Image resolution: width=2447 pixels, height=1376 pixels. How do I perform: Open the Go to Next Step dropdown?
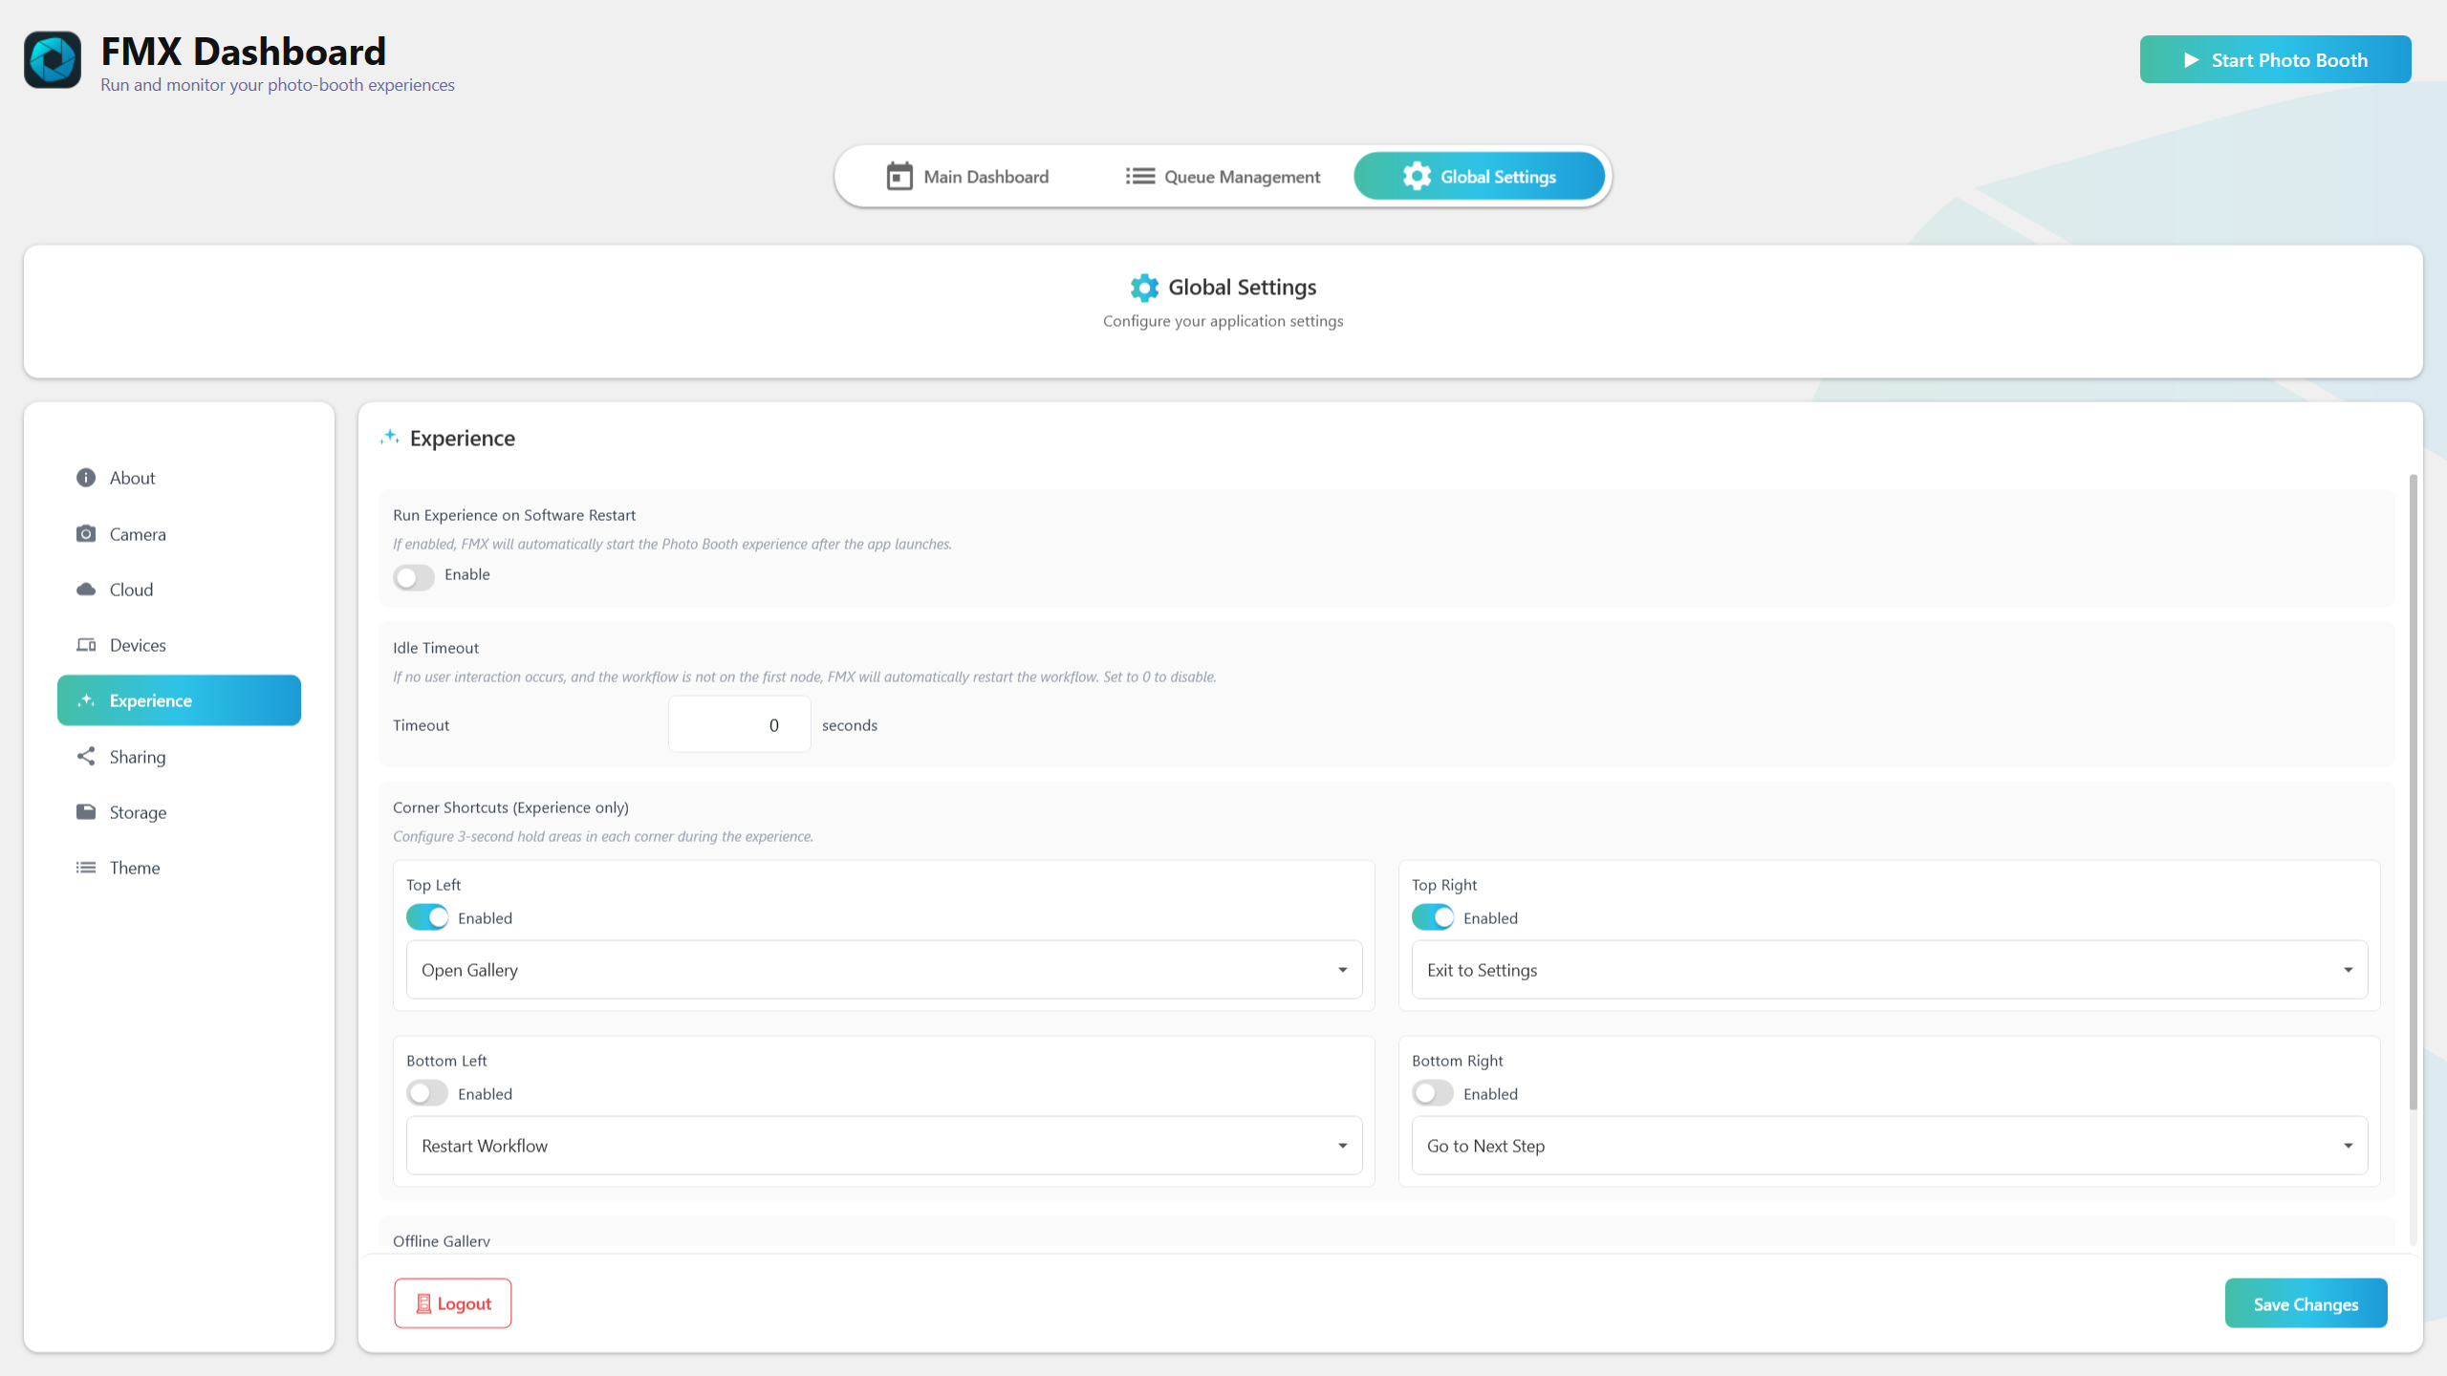click(x=1889, y=1146)
